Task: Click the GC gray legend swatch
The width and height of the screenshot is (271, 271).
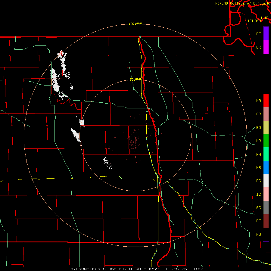Action: pos(266,207)
